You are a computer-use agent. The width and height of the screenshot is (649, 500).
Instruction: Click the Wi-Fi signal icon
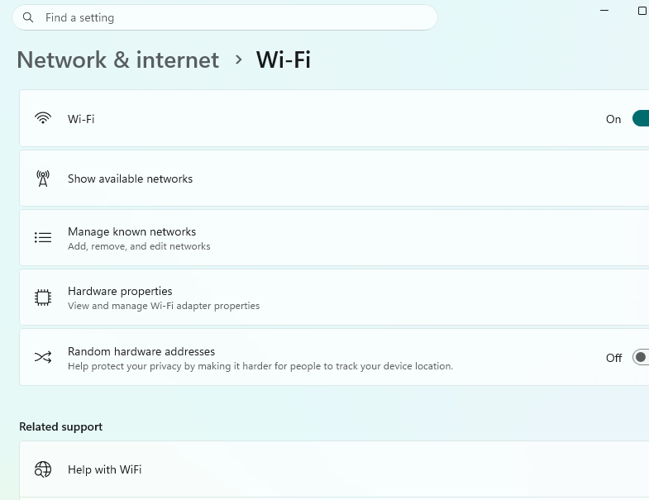pyautogui.click(x=43, y=118)
